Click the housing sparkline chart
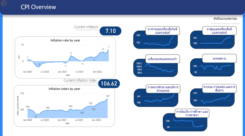The width and height of the screenshot is (245, 136). click(212, 67)
